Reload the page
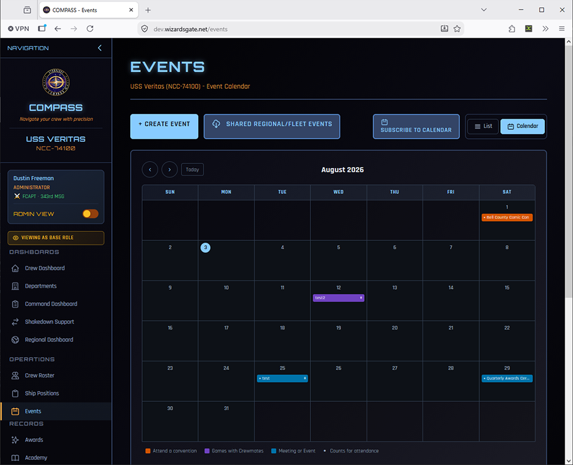 (90, 29)
